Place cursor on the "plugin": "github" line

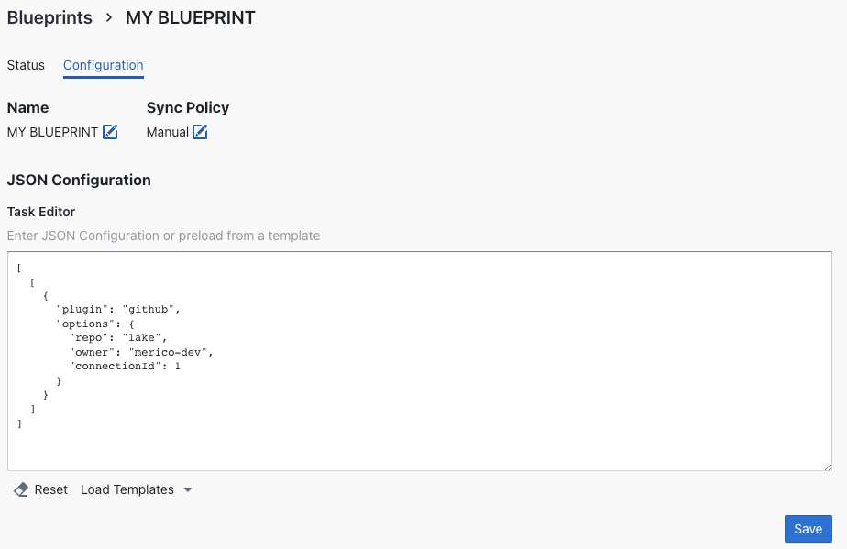[x=118, y=309]
